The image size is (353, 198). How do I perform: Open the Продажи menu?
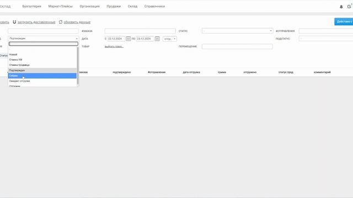(x=114, y=6)
